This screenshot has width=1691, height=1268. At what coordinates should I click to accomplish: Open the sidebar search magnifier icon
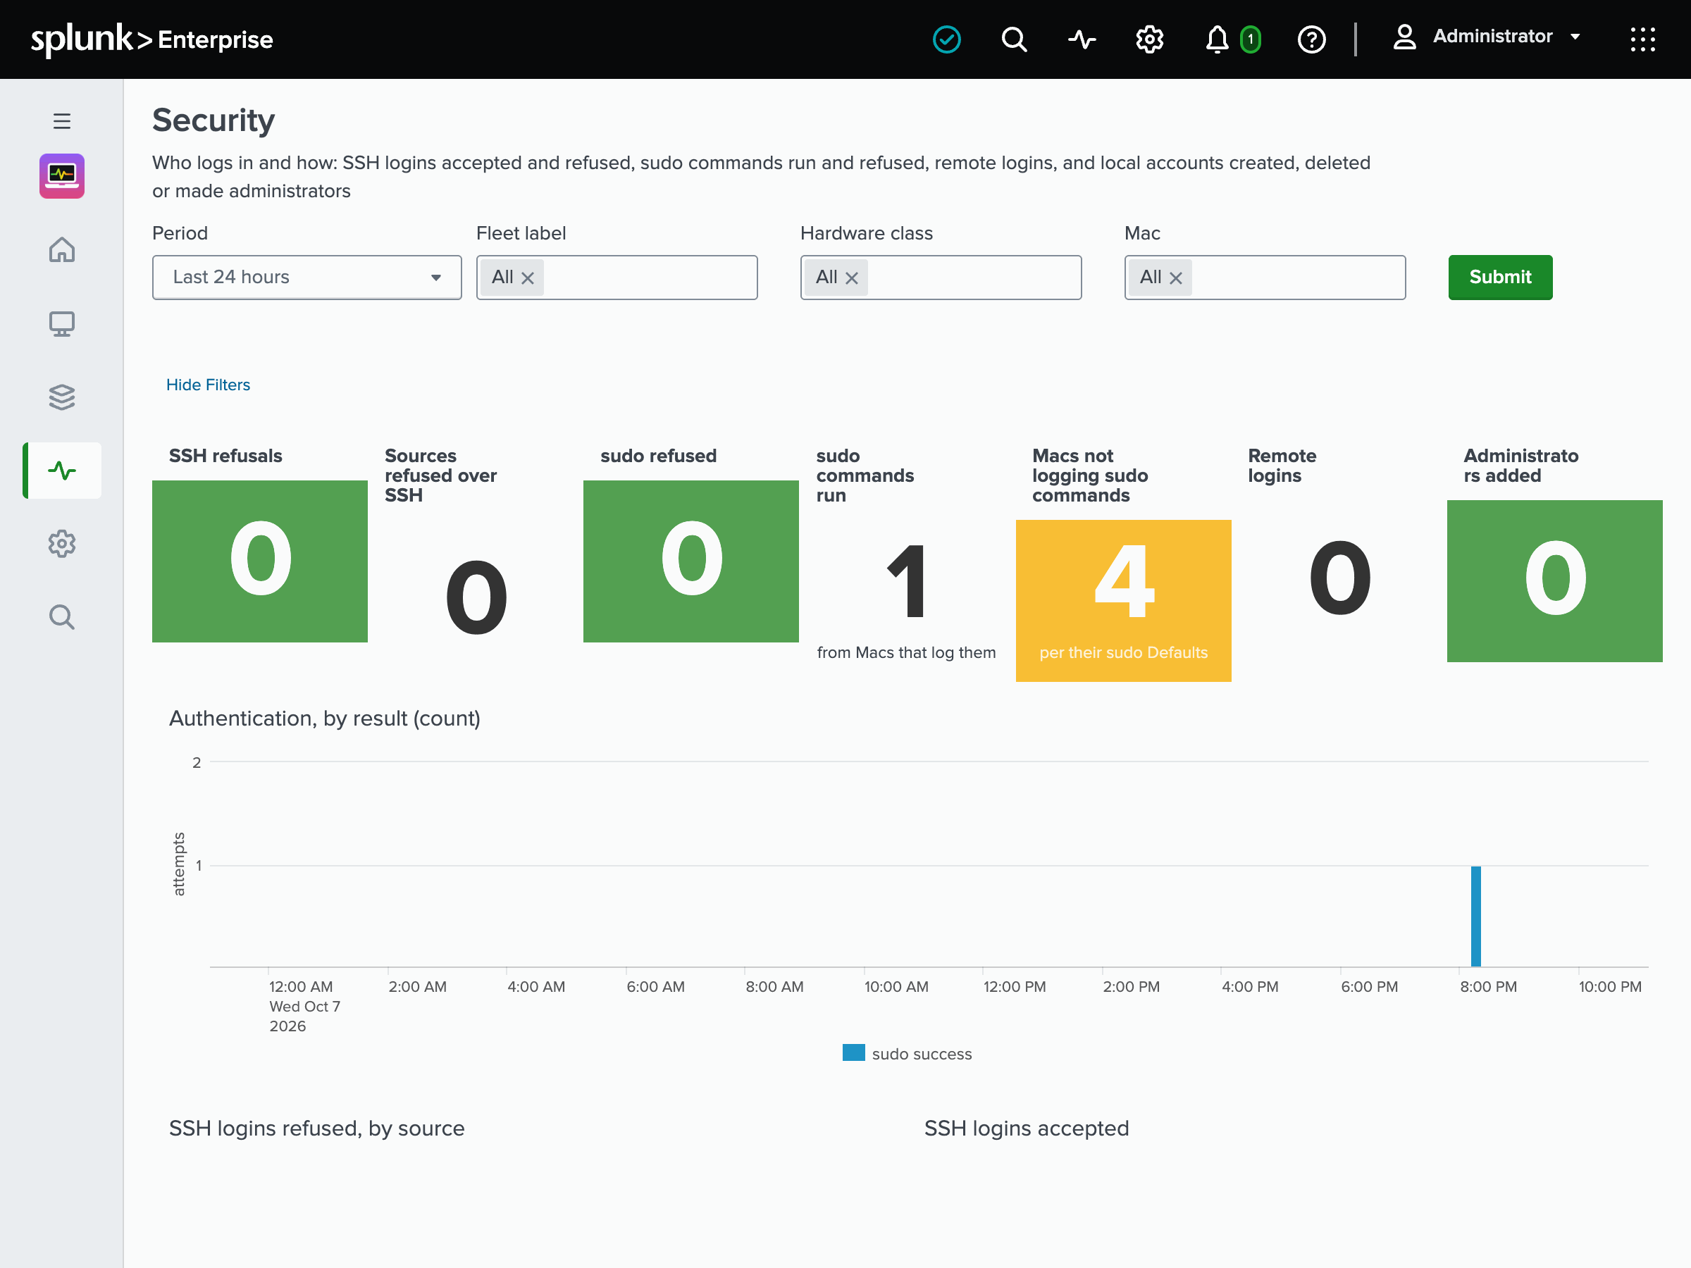[62, 617]
